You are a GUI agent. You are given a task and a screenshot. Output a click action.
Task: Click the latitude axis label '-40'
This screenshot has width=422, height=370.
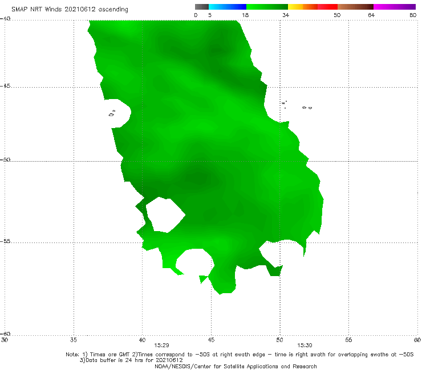pyautogui.click(x=5, y=19)
